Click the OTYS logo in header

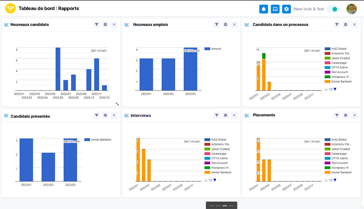10,9
